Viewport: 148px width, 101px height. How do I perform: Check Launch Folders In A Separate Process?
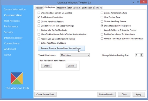[x=102, y=30]
